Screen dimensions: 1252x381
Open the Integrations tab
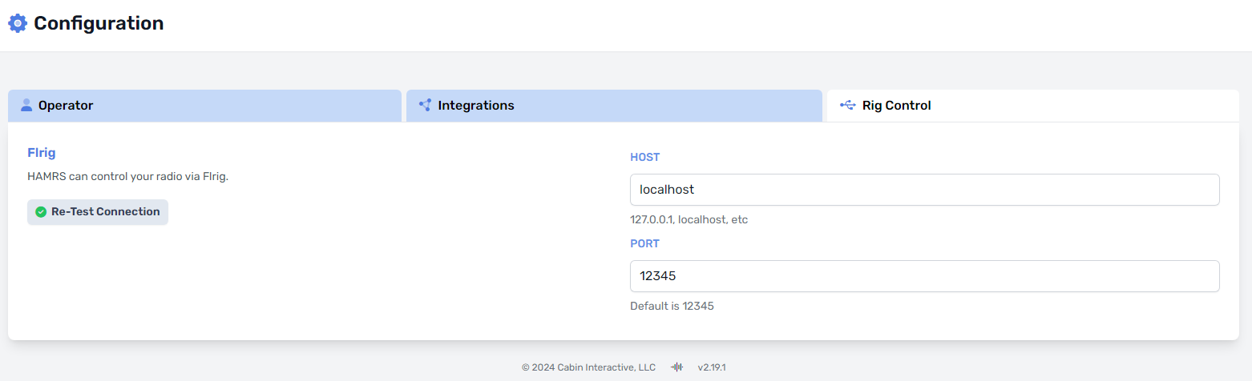click(614, 106)
